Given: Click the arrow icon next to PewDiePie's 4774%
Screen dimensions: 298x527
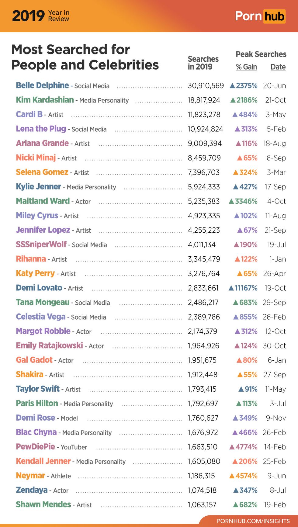Looking at the screenshot, I should 232,447.
